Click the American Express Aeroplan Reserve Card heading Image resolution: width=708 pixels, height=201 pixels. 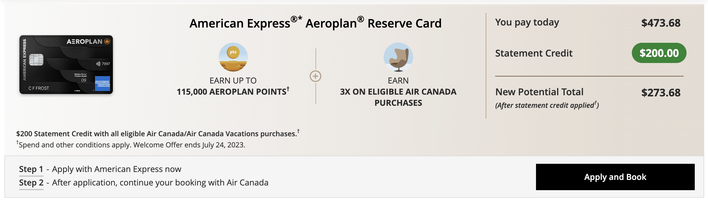point(315,23)
